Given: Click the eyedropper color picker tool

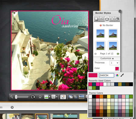Looking at the screenshot, I should point(122,75).
